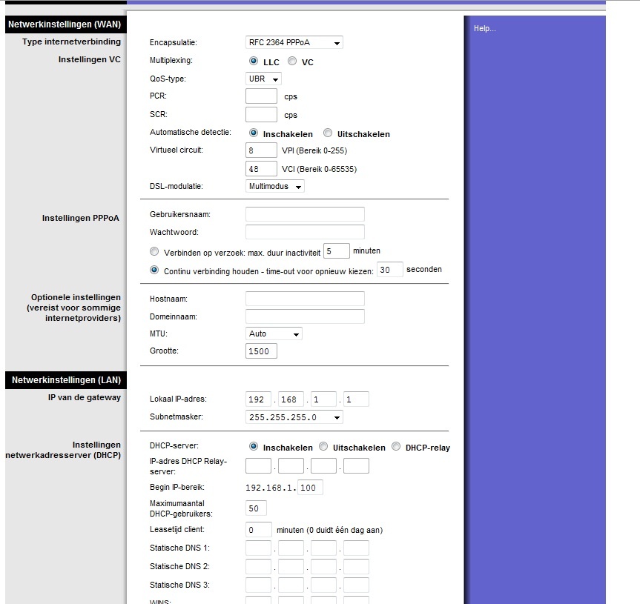This screenshot has height=604, width=640.
Task: Click the Begin IP-bereik 100 field
Action: pyautogui.click(x=310, y=488)
